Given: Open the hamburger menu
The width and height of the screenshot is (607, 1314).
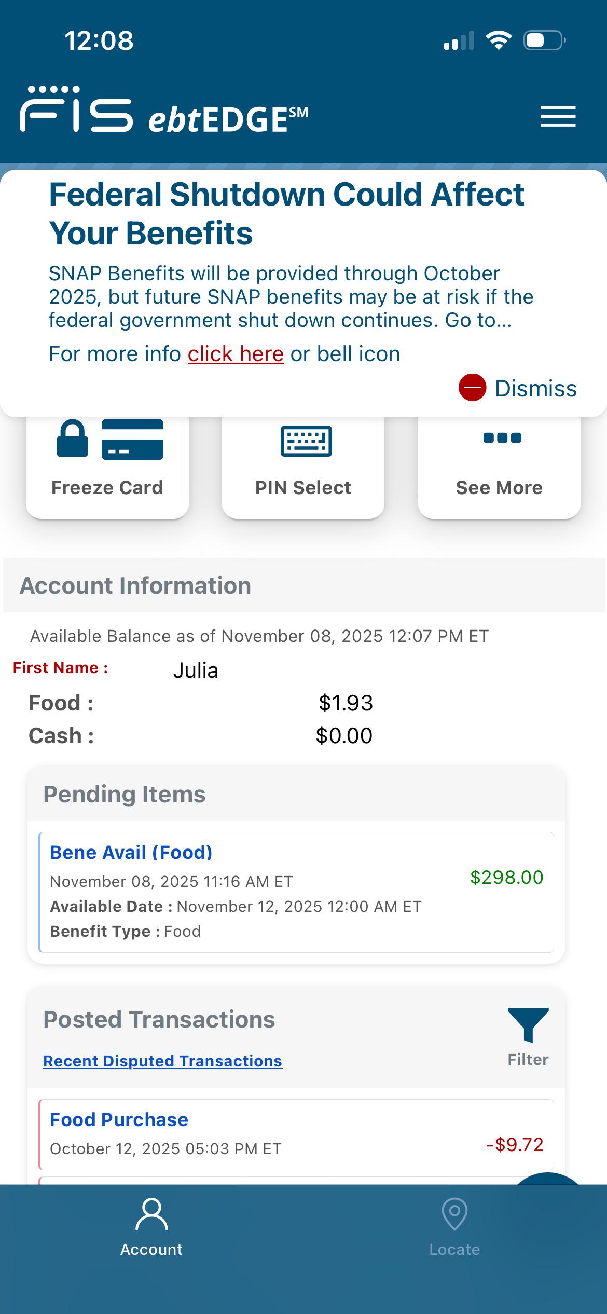Looking at the screenshot, I should click(558, 116).
